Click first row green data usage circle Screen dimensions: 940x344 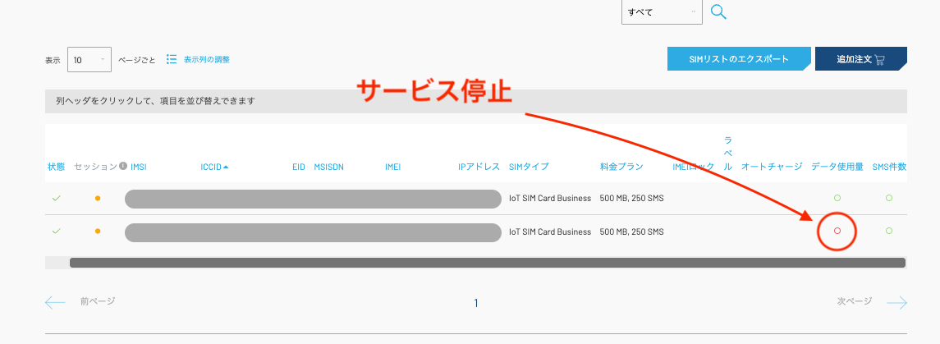click(837, 198)
